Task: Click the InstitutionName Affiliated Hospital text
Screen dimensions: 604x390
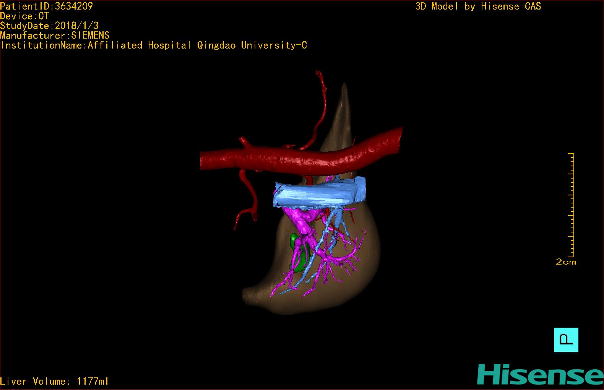Action: 154,45
